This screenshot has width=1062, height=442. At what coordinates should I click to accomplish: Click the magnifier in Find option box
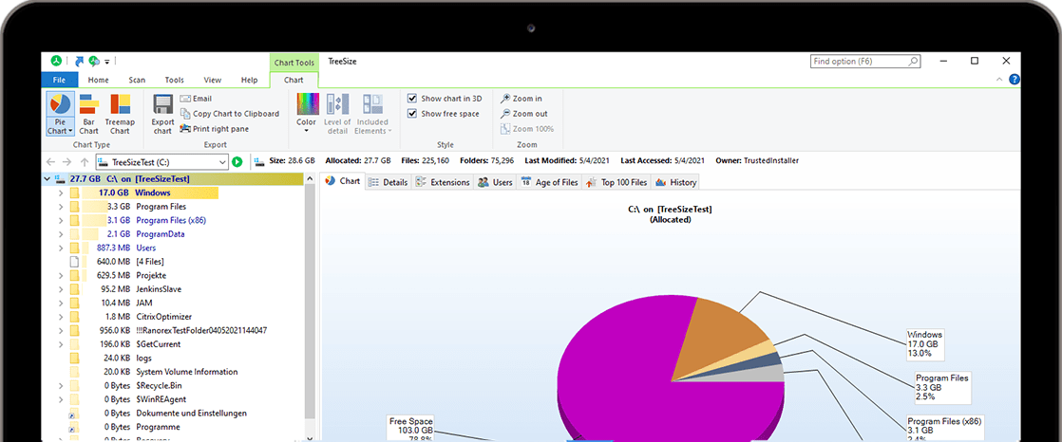913,62
